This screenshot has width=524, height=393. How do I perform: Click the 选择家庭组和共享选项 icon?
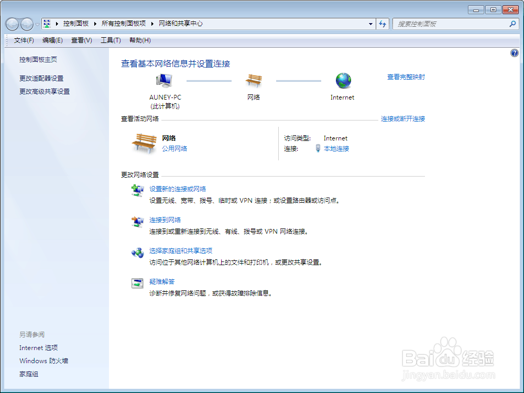pos(137,253)
